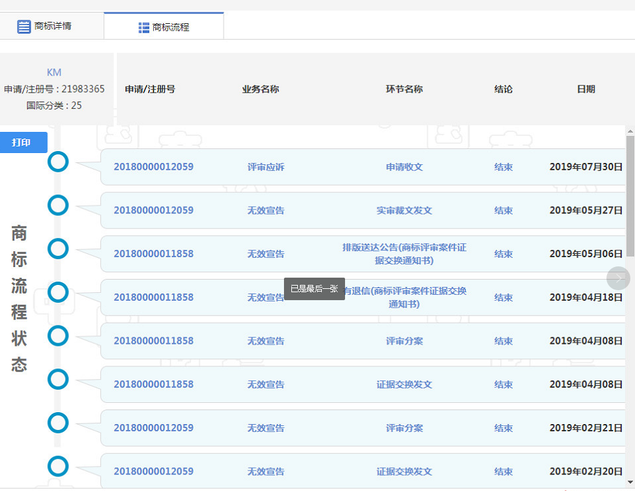
Task: Click the scrollbar down arrow
Action: point(630,482)
